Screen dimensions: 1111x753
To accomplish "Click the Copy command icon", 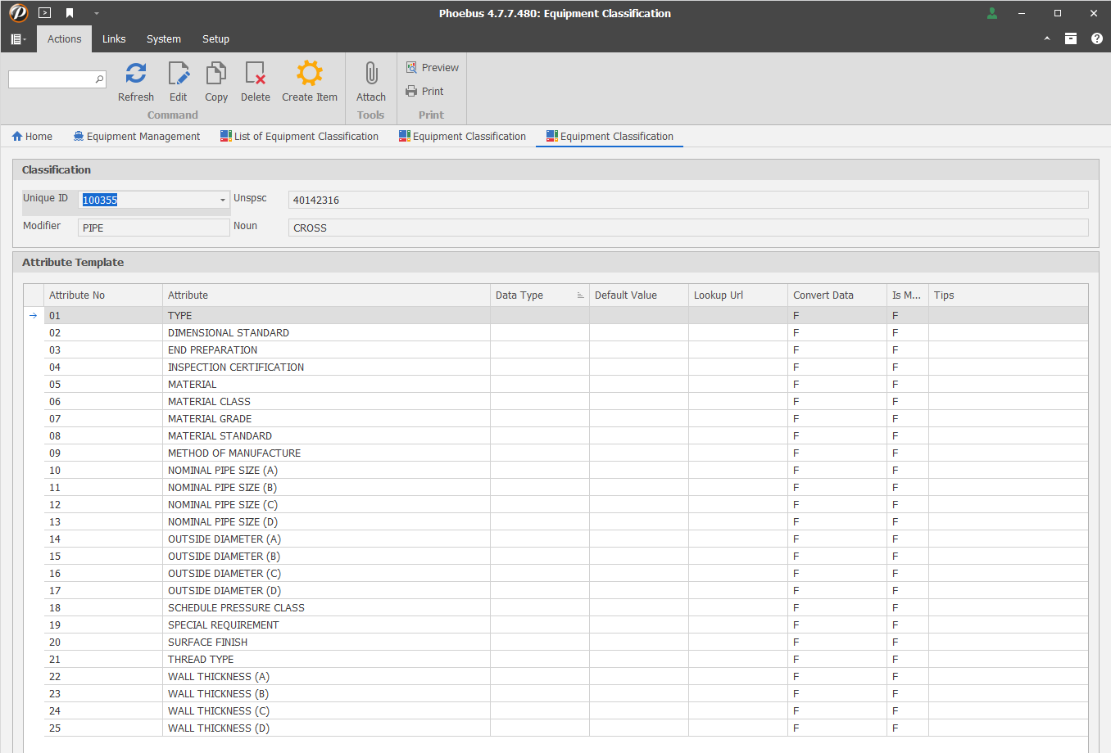I will click(x=216, y=74).
